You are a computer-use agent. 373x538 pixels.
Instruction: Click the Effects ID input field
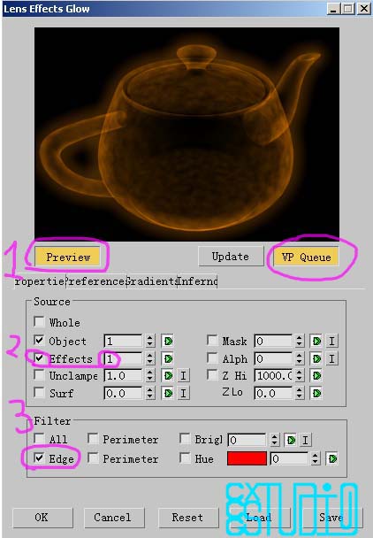coord(124,358)
